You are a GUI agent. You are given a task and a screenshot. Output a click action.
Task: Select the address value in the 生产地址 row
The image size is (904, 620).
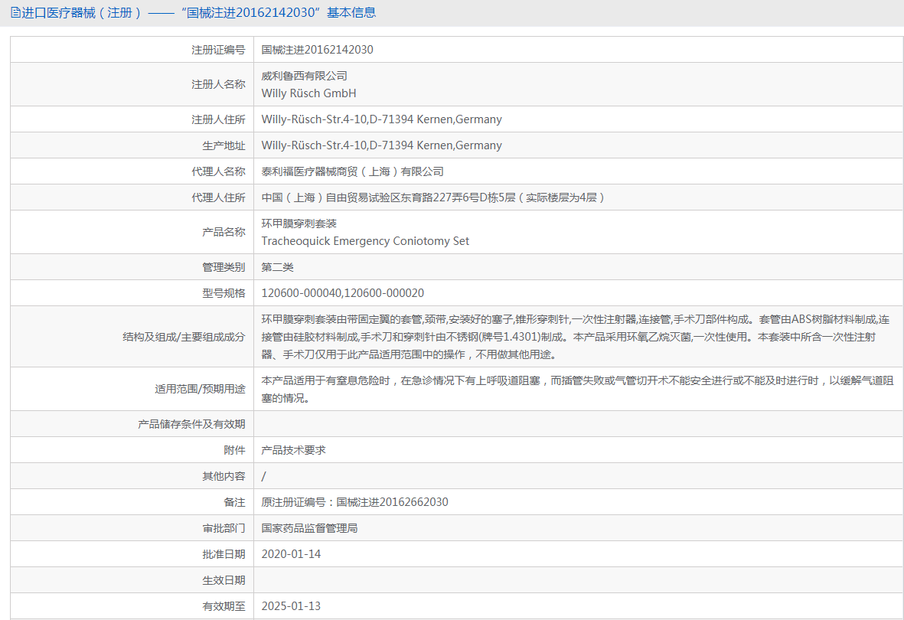(382, 145)
